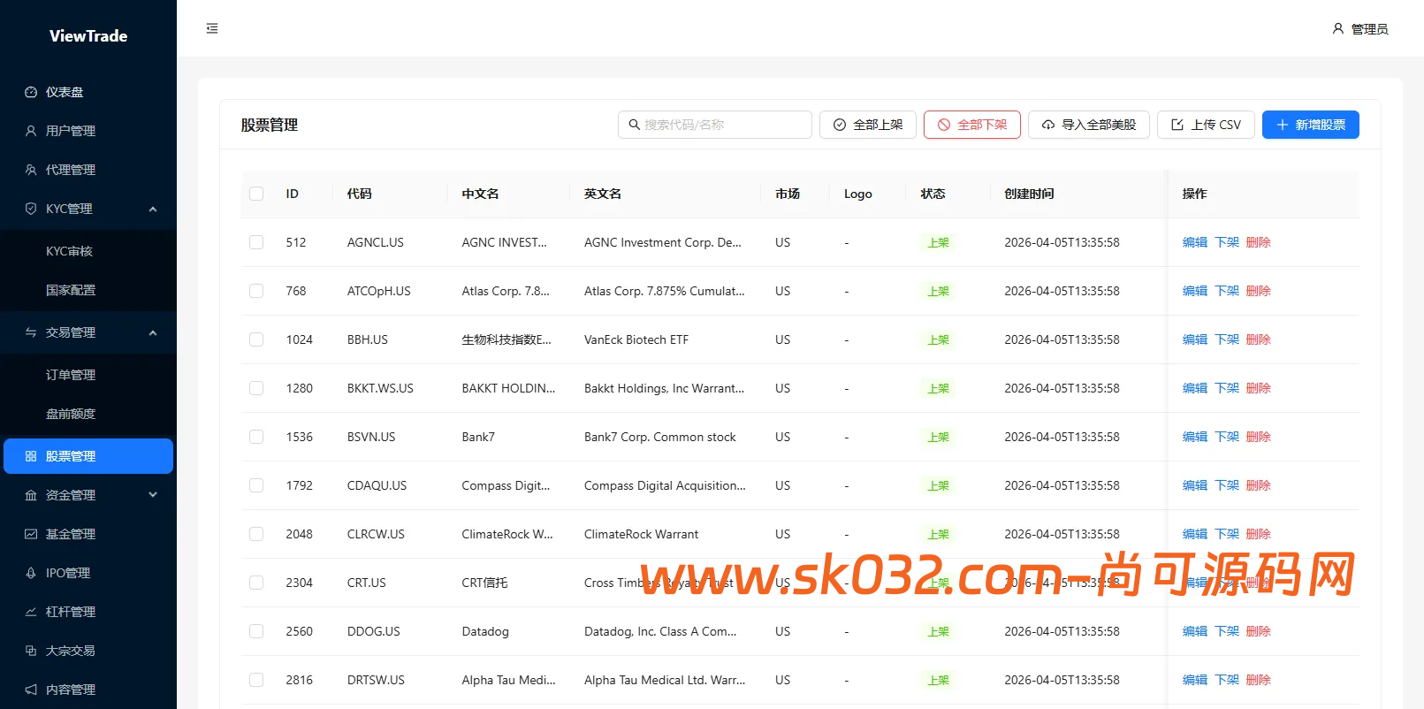Click the admin user avatar icon
This screenshot has width=1424, height=709.
(x=1338, y=28)
